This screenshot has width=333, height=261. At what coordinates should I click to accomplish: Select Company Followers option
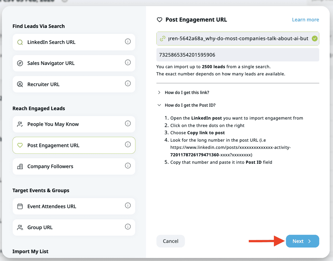click(x=74, y=166)
